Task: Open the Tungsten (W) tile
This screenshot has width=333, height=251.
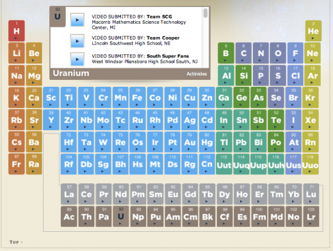Action: [103, 142]
